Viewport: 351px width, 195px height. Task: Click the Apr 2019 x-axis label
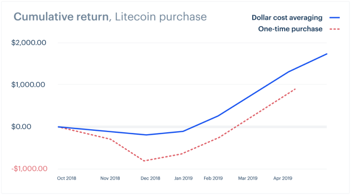click(x=283, y=178)
